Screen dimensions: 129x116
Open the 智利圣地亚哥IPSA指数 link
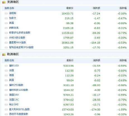tap(21, 47)
